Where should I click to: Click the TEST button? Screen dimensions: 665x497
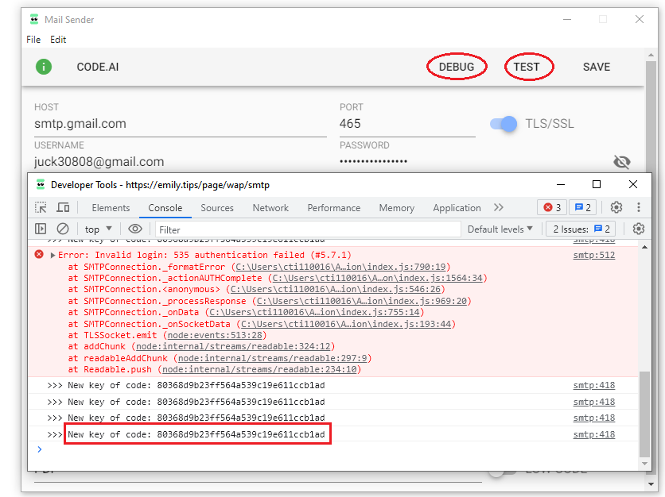527,67
